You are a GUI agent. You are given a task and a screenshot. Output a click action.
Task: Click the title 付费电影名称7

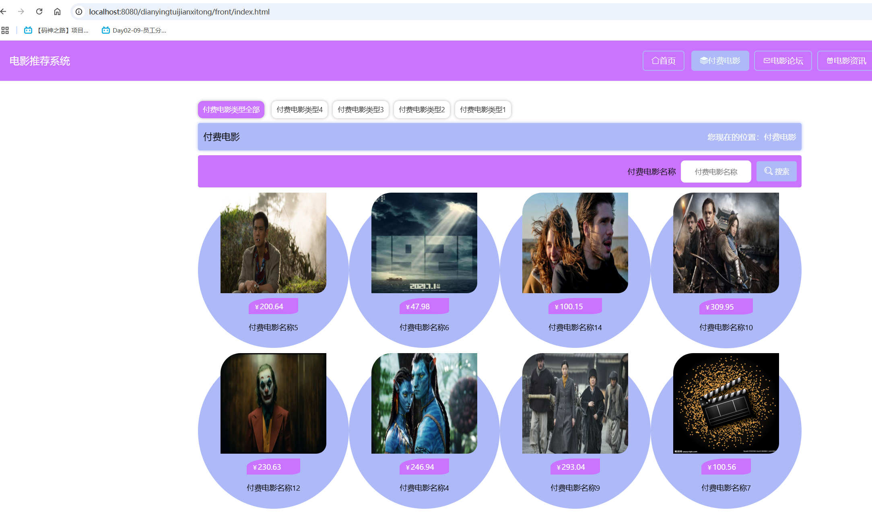(726, 488)
